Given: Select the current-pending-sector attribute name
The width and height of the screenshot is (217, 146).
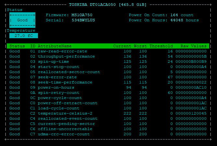Looking at the screenshot, I should tap(66, 124).
